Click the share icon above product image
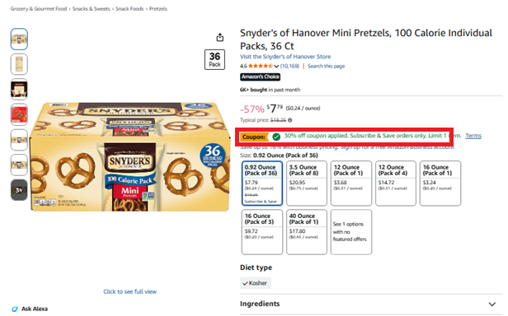 click(220, 38)
